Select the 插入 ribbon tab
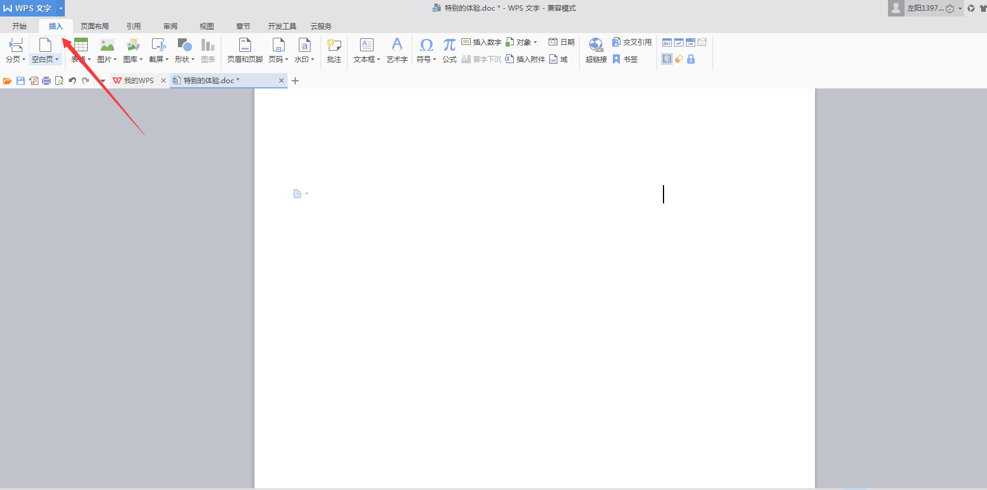The image size is (987, 490). point(56,26)
